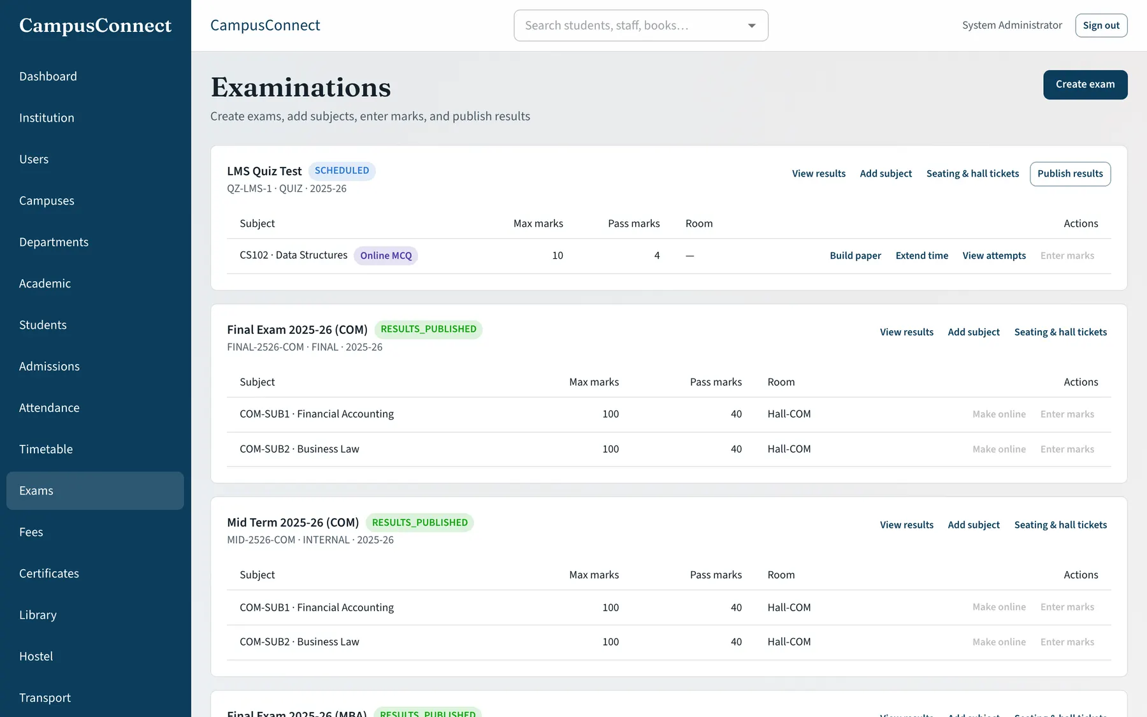Viewport: 1147px width, 717px height.
Task: Click RESULTS_PUBLISHED badge on Mid Term 2025-26 (COM)
Action: pos(419,523)
